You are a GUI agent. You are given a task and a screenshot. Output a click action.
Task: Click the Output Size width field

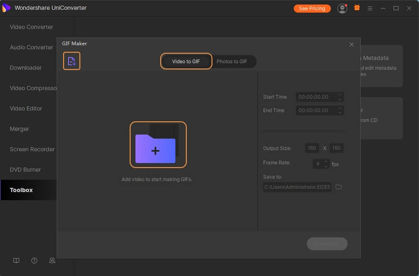[x=312, y=148]
